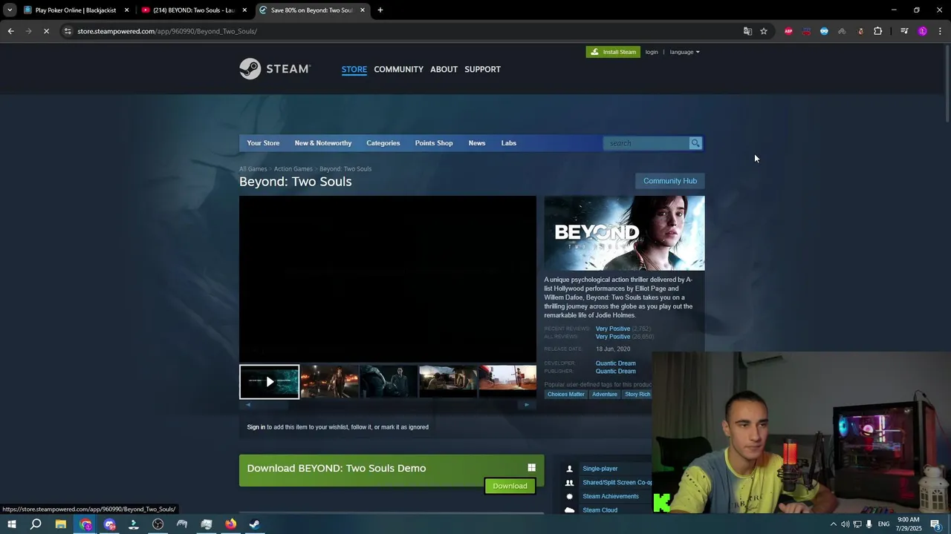
Task: Click the translate page icon in address bar
Action: (x=747, y=31)
